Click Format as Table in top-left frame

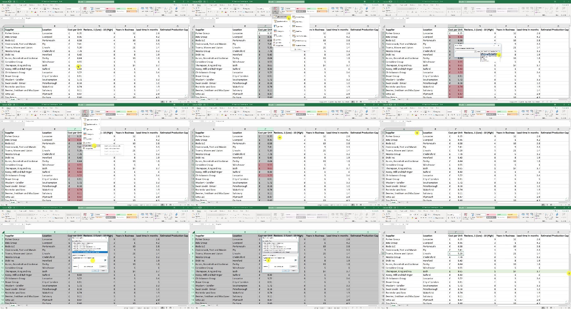tap(92, 10)
